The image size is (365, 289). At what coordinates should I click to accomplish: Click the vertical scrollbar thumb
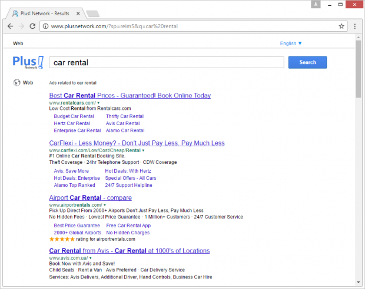359,69
